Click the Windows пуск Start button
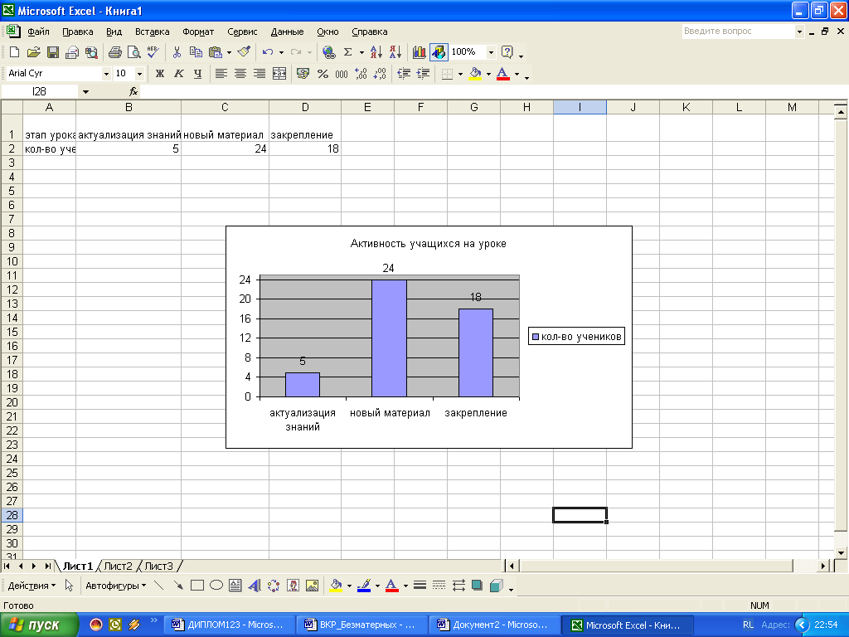The height and width of the screenshot is (637, 849). click(x=39, y=625)
